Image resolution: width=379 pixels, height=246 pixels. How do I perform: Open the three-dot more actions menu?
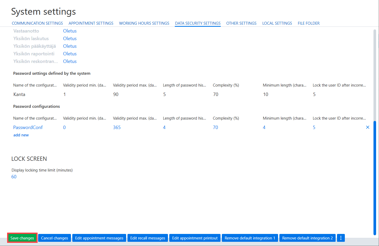point(341,238)
